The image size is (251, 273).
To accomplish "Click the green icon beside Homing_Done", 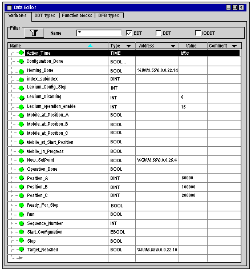I will (x=21, y=71).
